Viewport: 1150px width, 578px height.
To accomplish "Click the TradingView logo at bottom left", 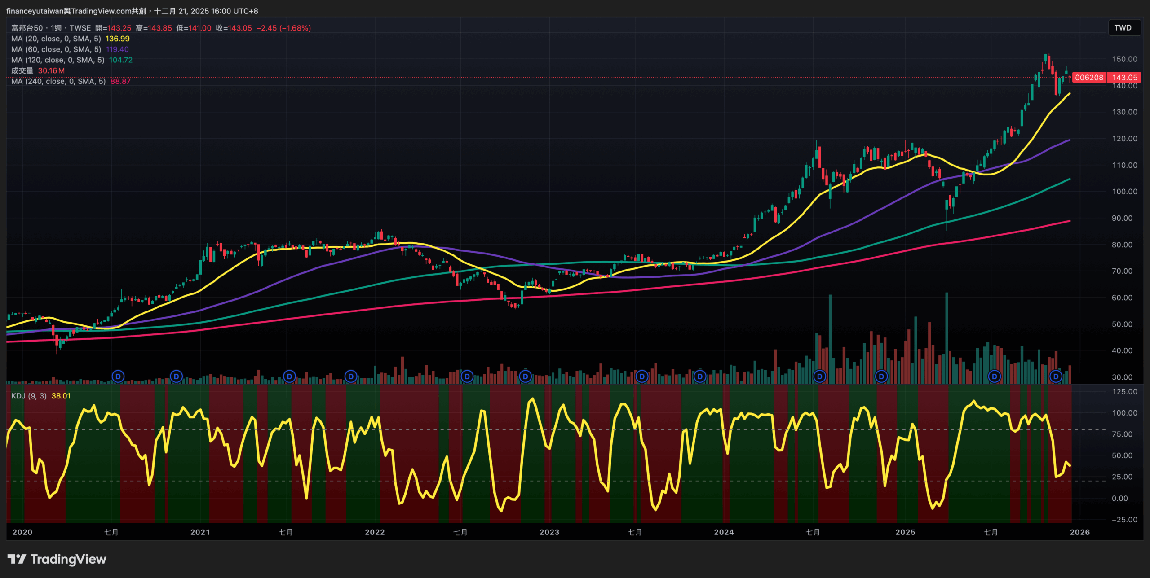I will point(57,559).
